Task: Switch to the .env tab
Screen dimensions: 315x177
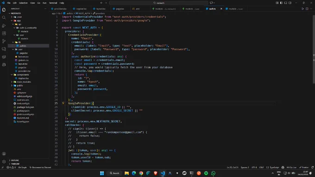Action: [138, 9]
